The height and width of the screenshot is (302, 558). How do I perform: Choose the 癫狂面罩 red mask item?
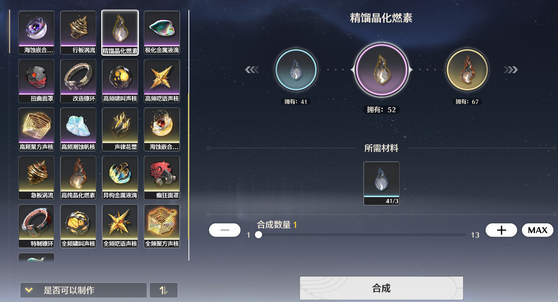pos(162,178)
